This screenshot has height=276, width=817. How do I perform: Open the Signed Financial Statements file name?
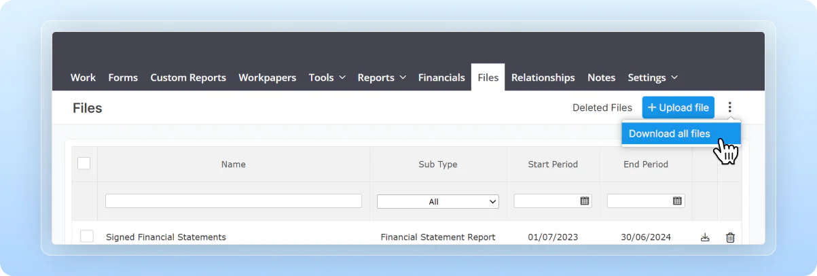click(x=166, y=237)
